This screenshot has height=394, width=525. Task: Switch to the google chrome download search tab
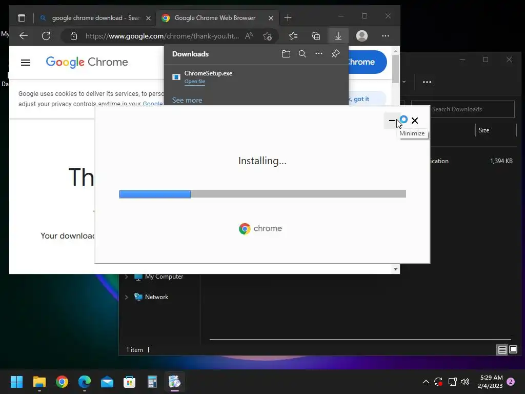[x=95, y=18]
